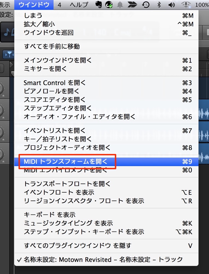Open Smart Control を開く menu entry
This screenshot has width=209, height=274.
point(106,83)
